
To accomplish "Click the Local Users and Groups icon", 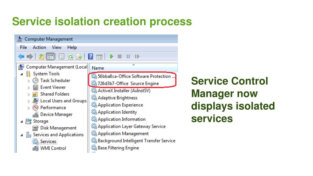I will [35, 101].
